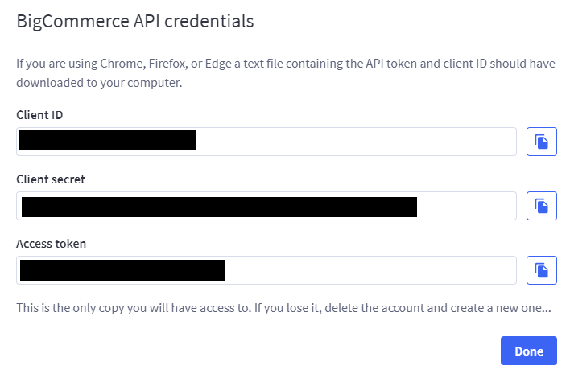Select the redacted Client ID value
The width and height of the screenshot is (570, 374).
pos(108,141)
